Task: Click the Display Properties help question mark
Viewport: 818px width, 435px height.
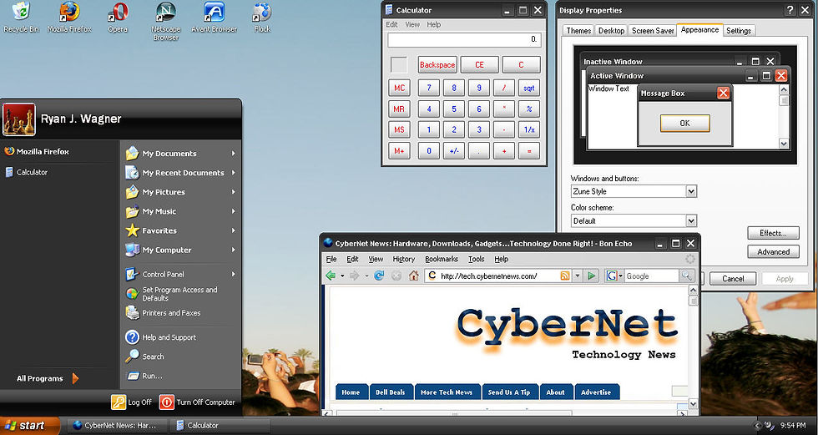Action: click(790, 10)
